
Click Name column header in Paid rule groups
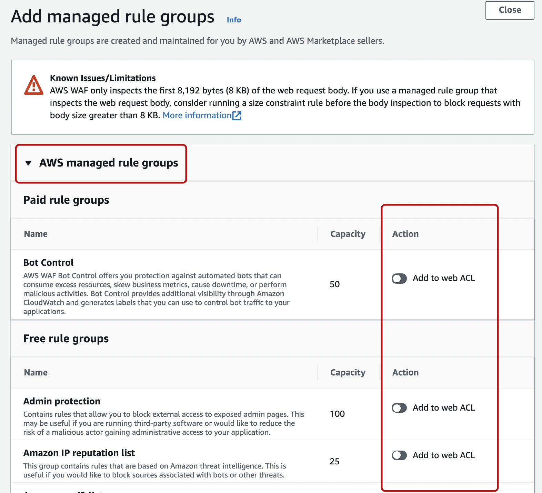pos(36,234)
